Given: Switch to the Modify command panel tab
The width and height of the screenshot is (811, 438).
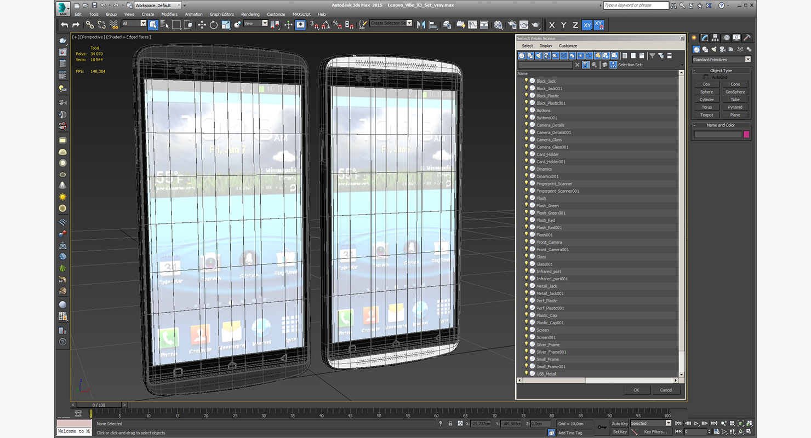Looking at the screenshot, I should coord(705,37).
